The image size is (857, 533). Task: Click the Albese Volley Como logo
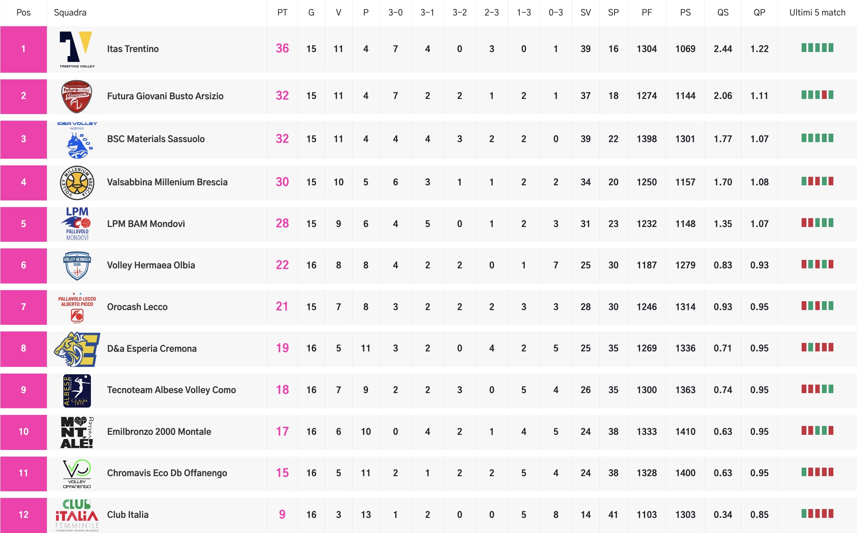(x=77, y=391)
